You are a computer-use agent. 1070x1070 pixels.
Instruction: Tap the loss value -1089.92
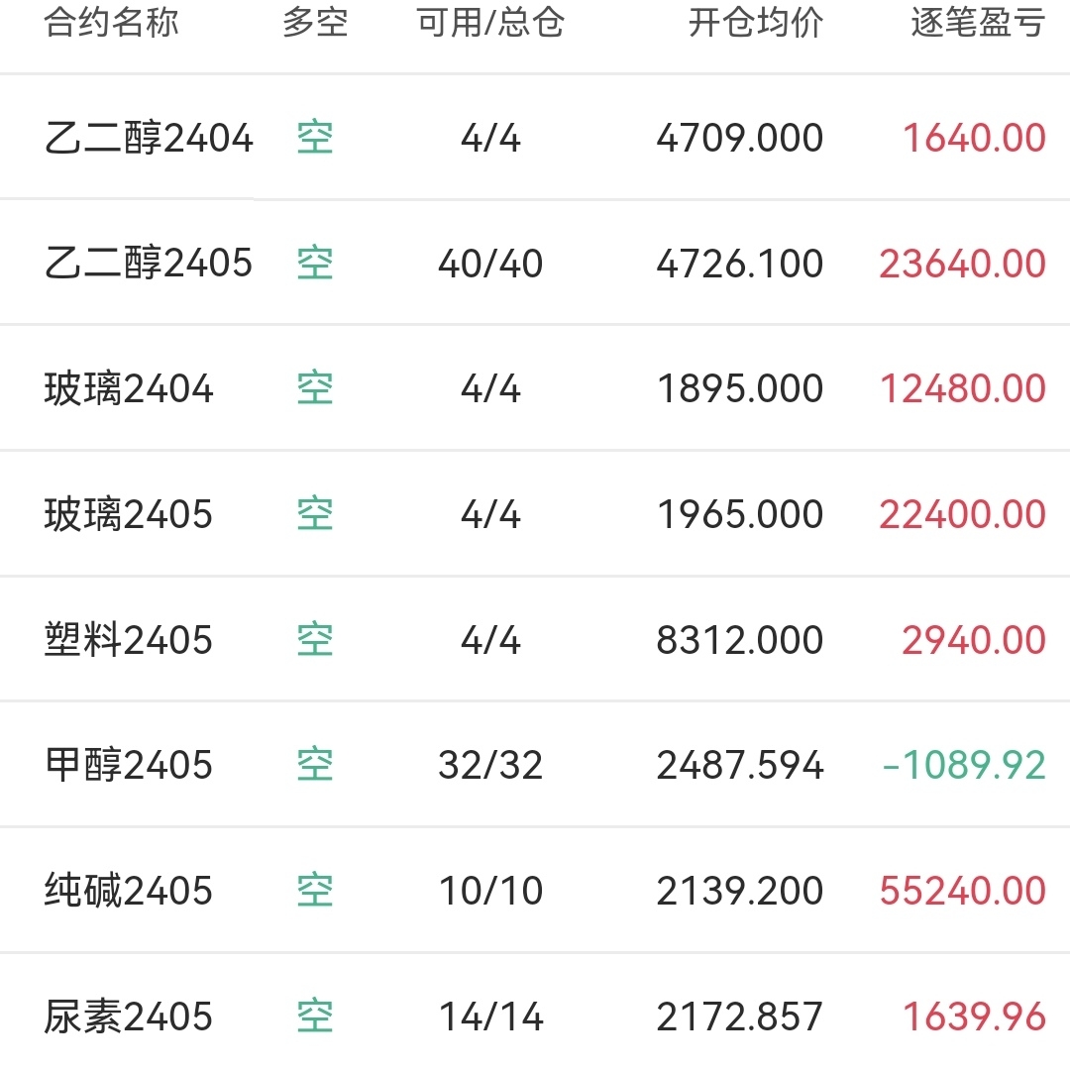[x=964, y=765]
